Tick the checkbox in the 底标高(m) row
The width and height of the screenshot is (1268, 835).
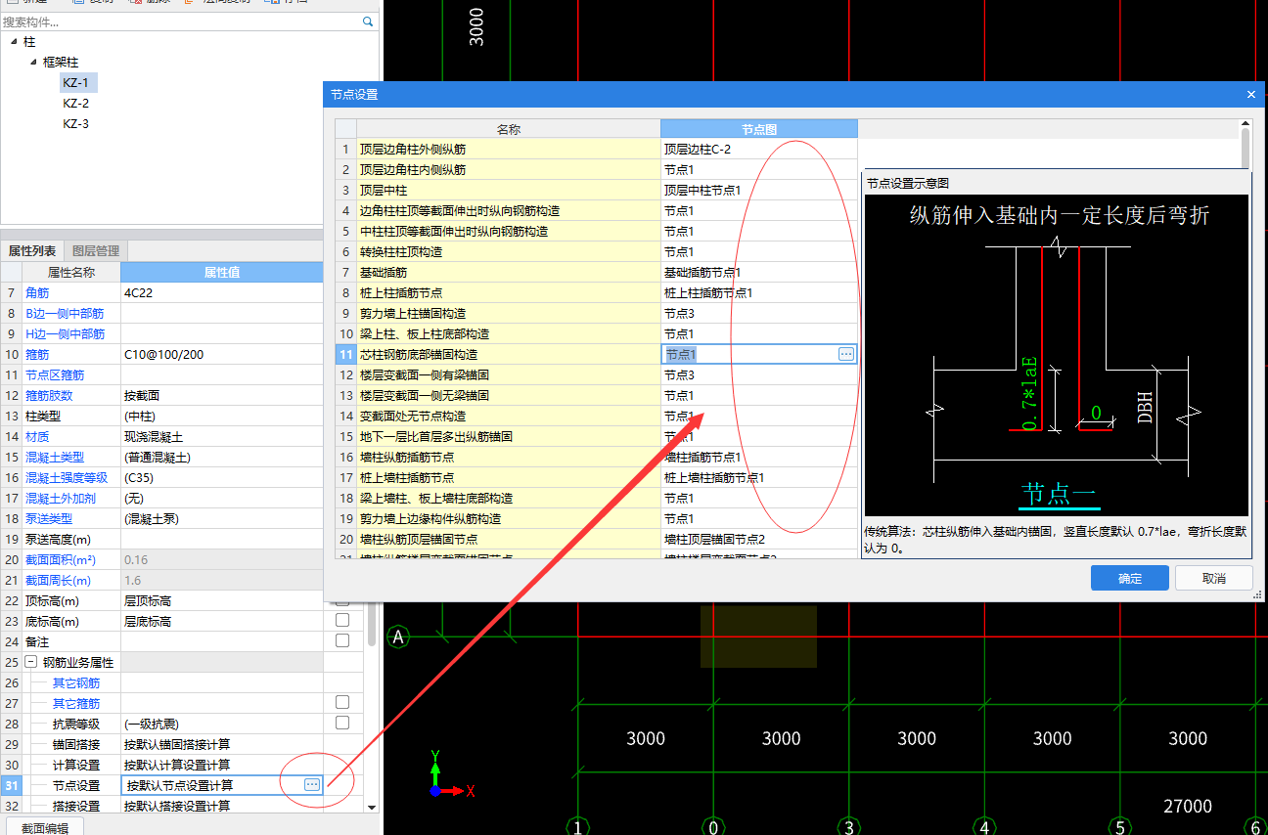click(x=342, y=621)
